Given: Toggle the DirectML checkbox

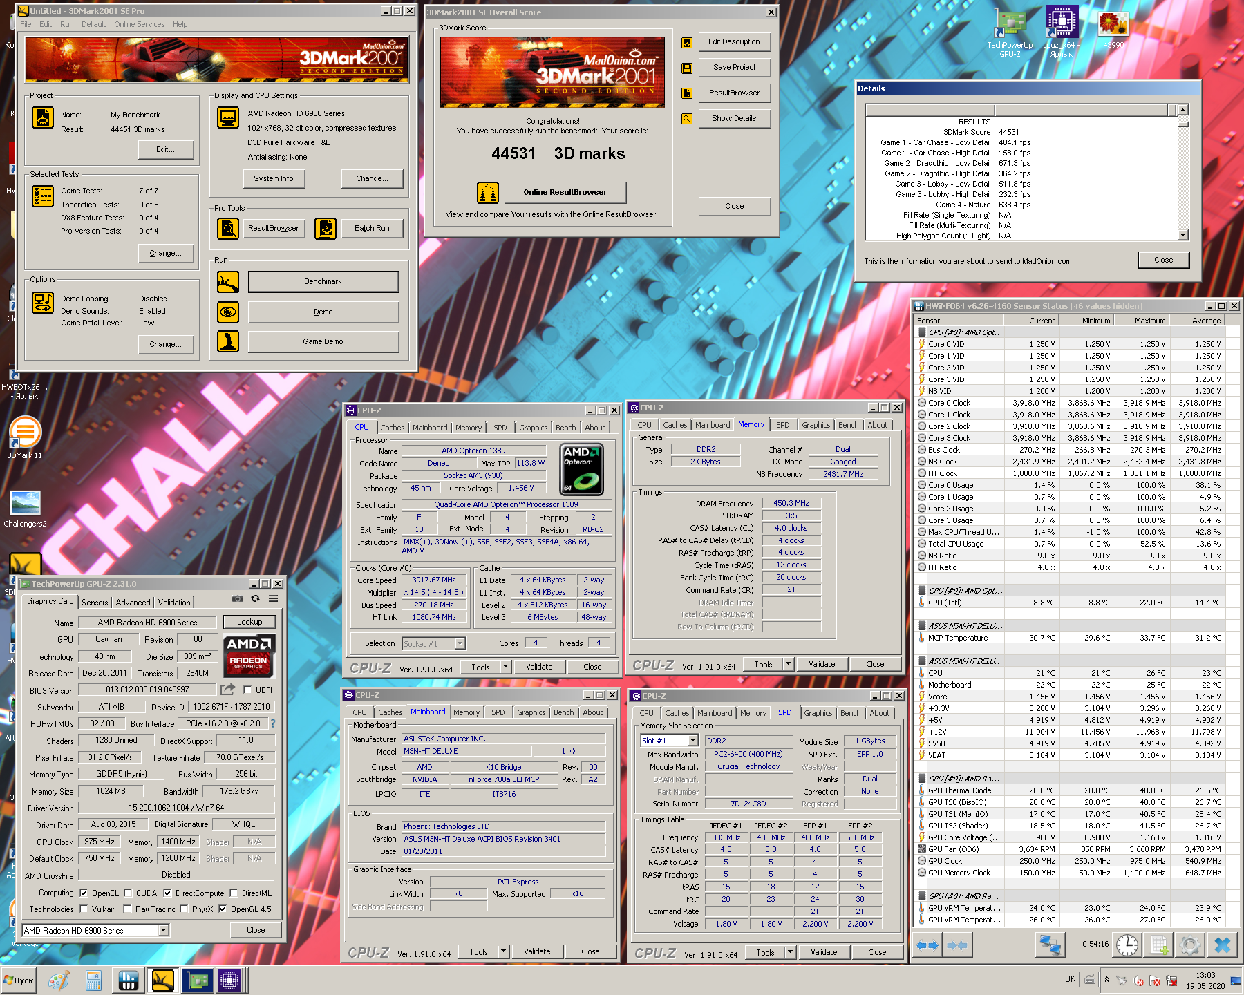Looking at the screenshot, I should click(234, 893).
